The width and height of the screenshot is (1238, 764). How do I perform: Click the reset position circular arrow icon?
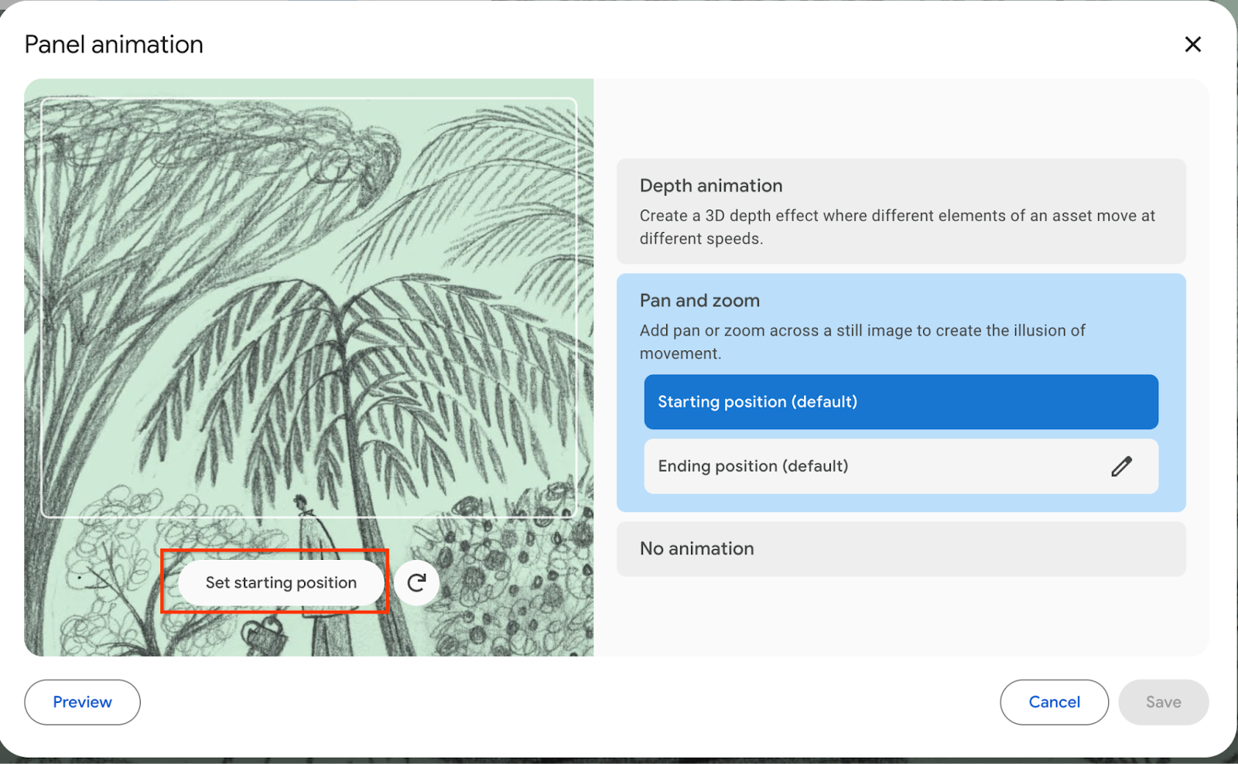pos(416,582)
